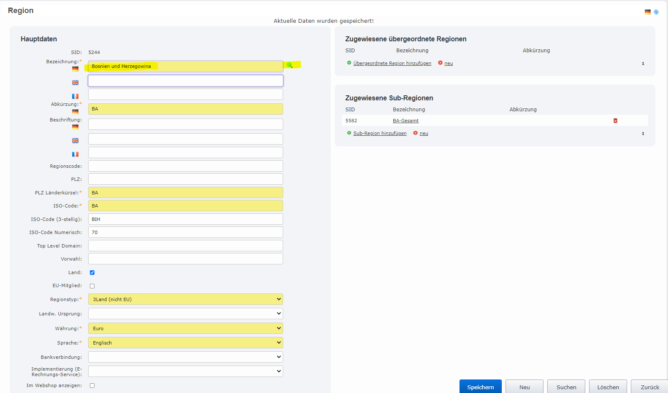This screenshot has width=668, height=393.
Task: Open the Regionstyp dropdown
Action: click(185, 299)
